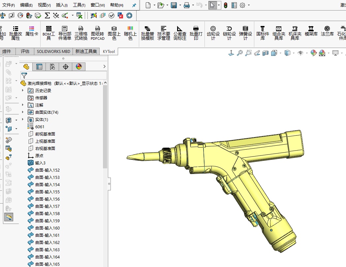Toggle the hide/show items eye icon
346x267 pixels.
pos(300,53)
